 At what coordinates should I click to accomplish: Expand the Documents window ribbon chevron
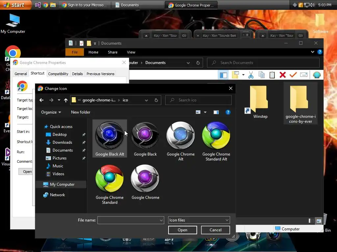pos(313,52)
